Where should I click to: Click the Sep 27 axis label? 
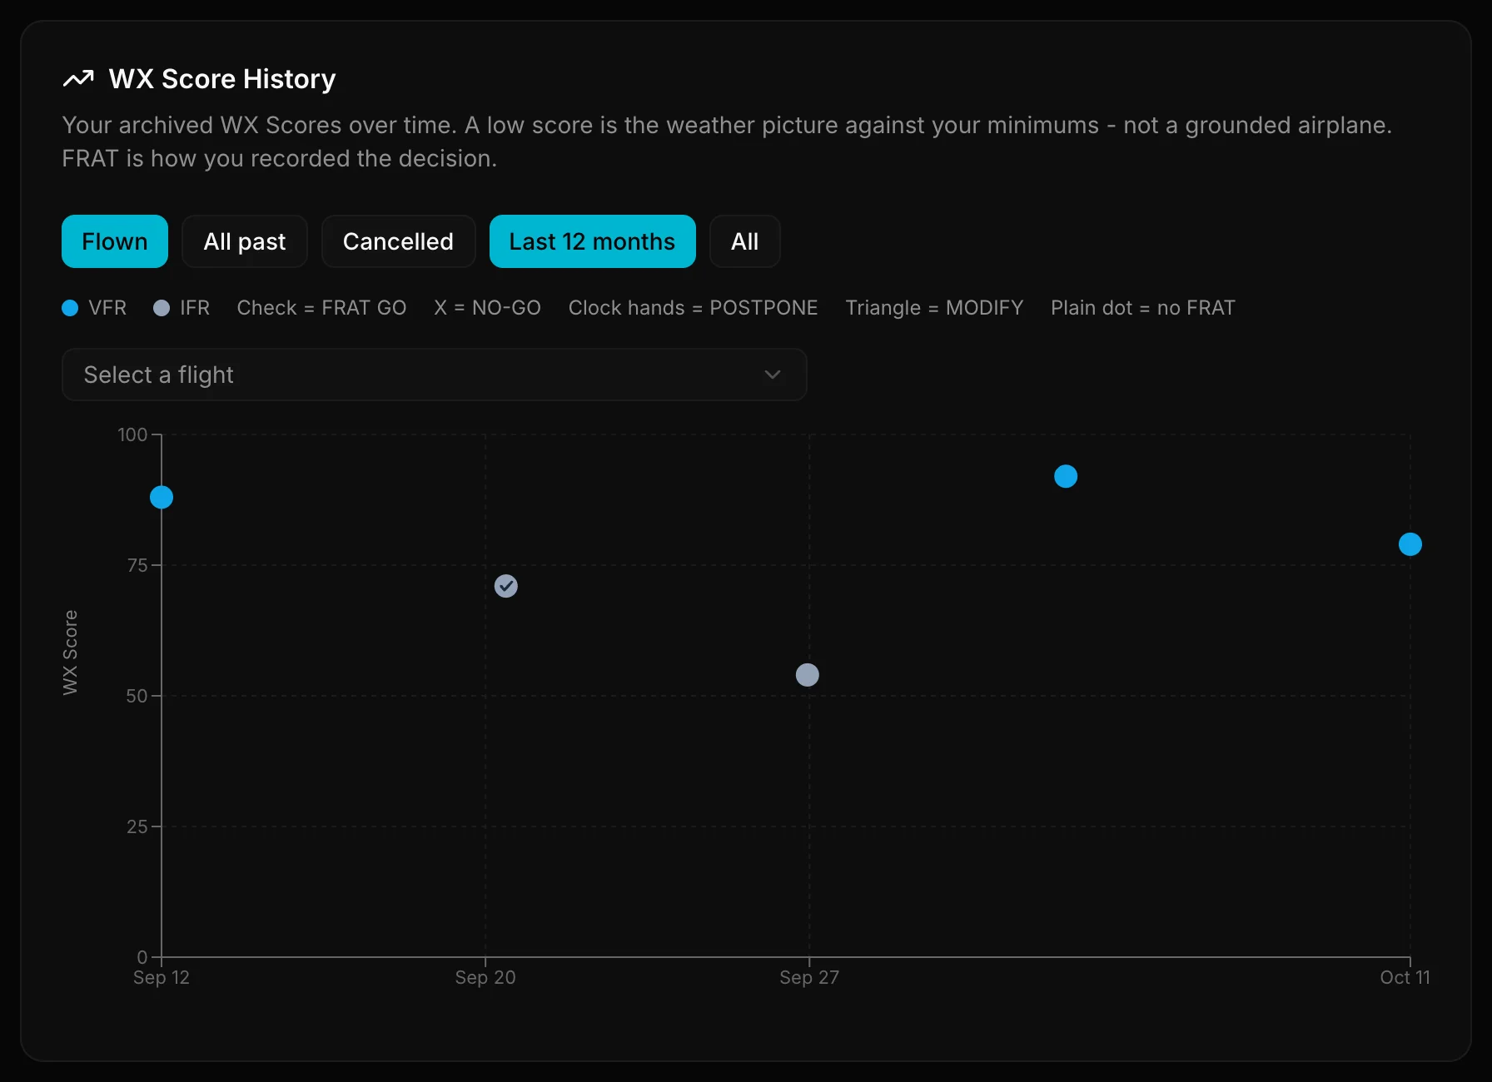point(809,977)
